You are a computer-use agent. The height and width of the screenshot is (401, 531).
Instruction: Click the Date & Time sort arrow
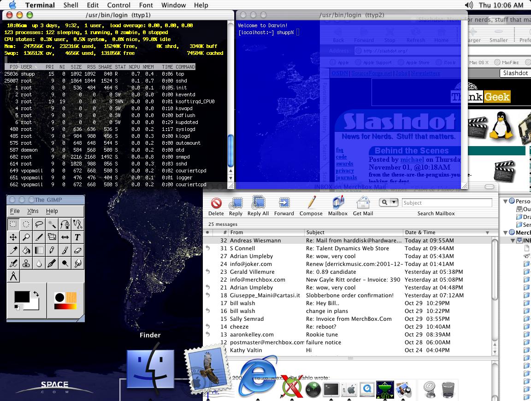(487, 233)
